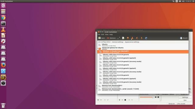Move selected entry down with the arrow icon
The height and width of the screenshot is (109, 195).
pos(132,38)
